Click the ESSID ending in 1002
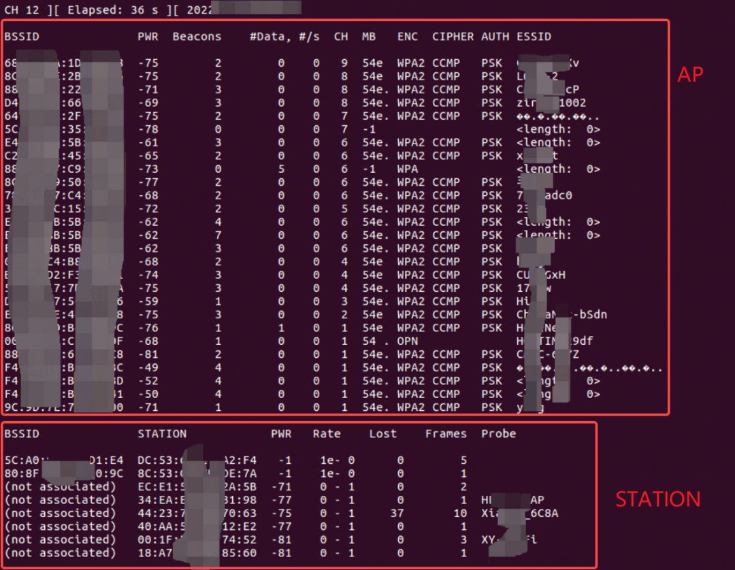Image resolution: width=735 pixels, height=570 pixels. click(551, 103)
